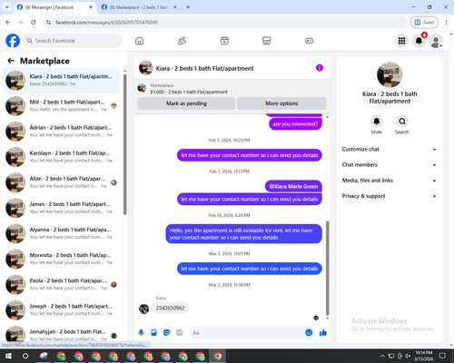This screenshot has width=454, height=363.
Task: Click the taskbar clock showing 10:14 PM
Action: click(424, 356)
